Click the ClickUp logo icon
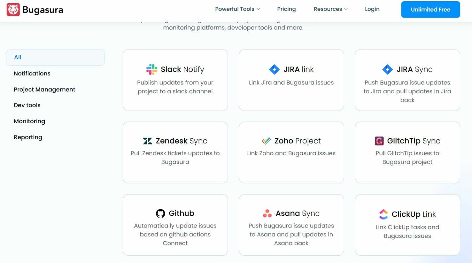 click(383, 214)
